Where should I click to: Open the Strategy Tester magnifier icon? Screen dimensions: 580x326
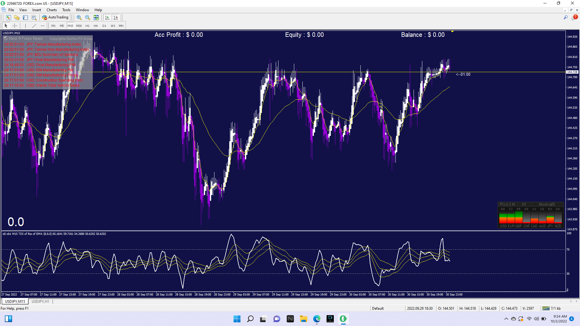[34, 18]
